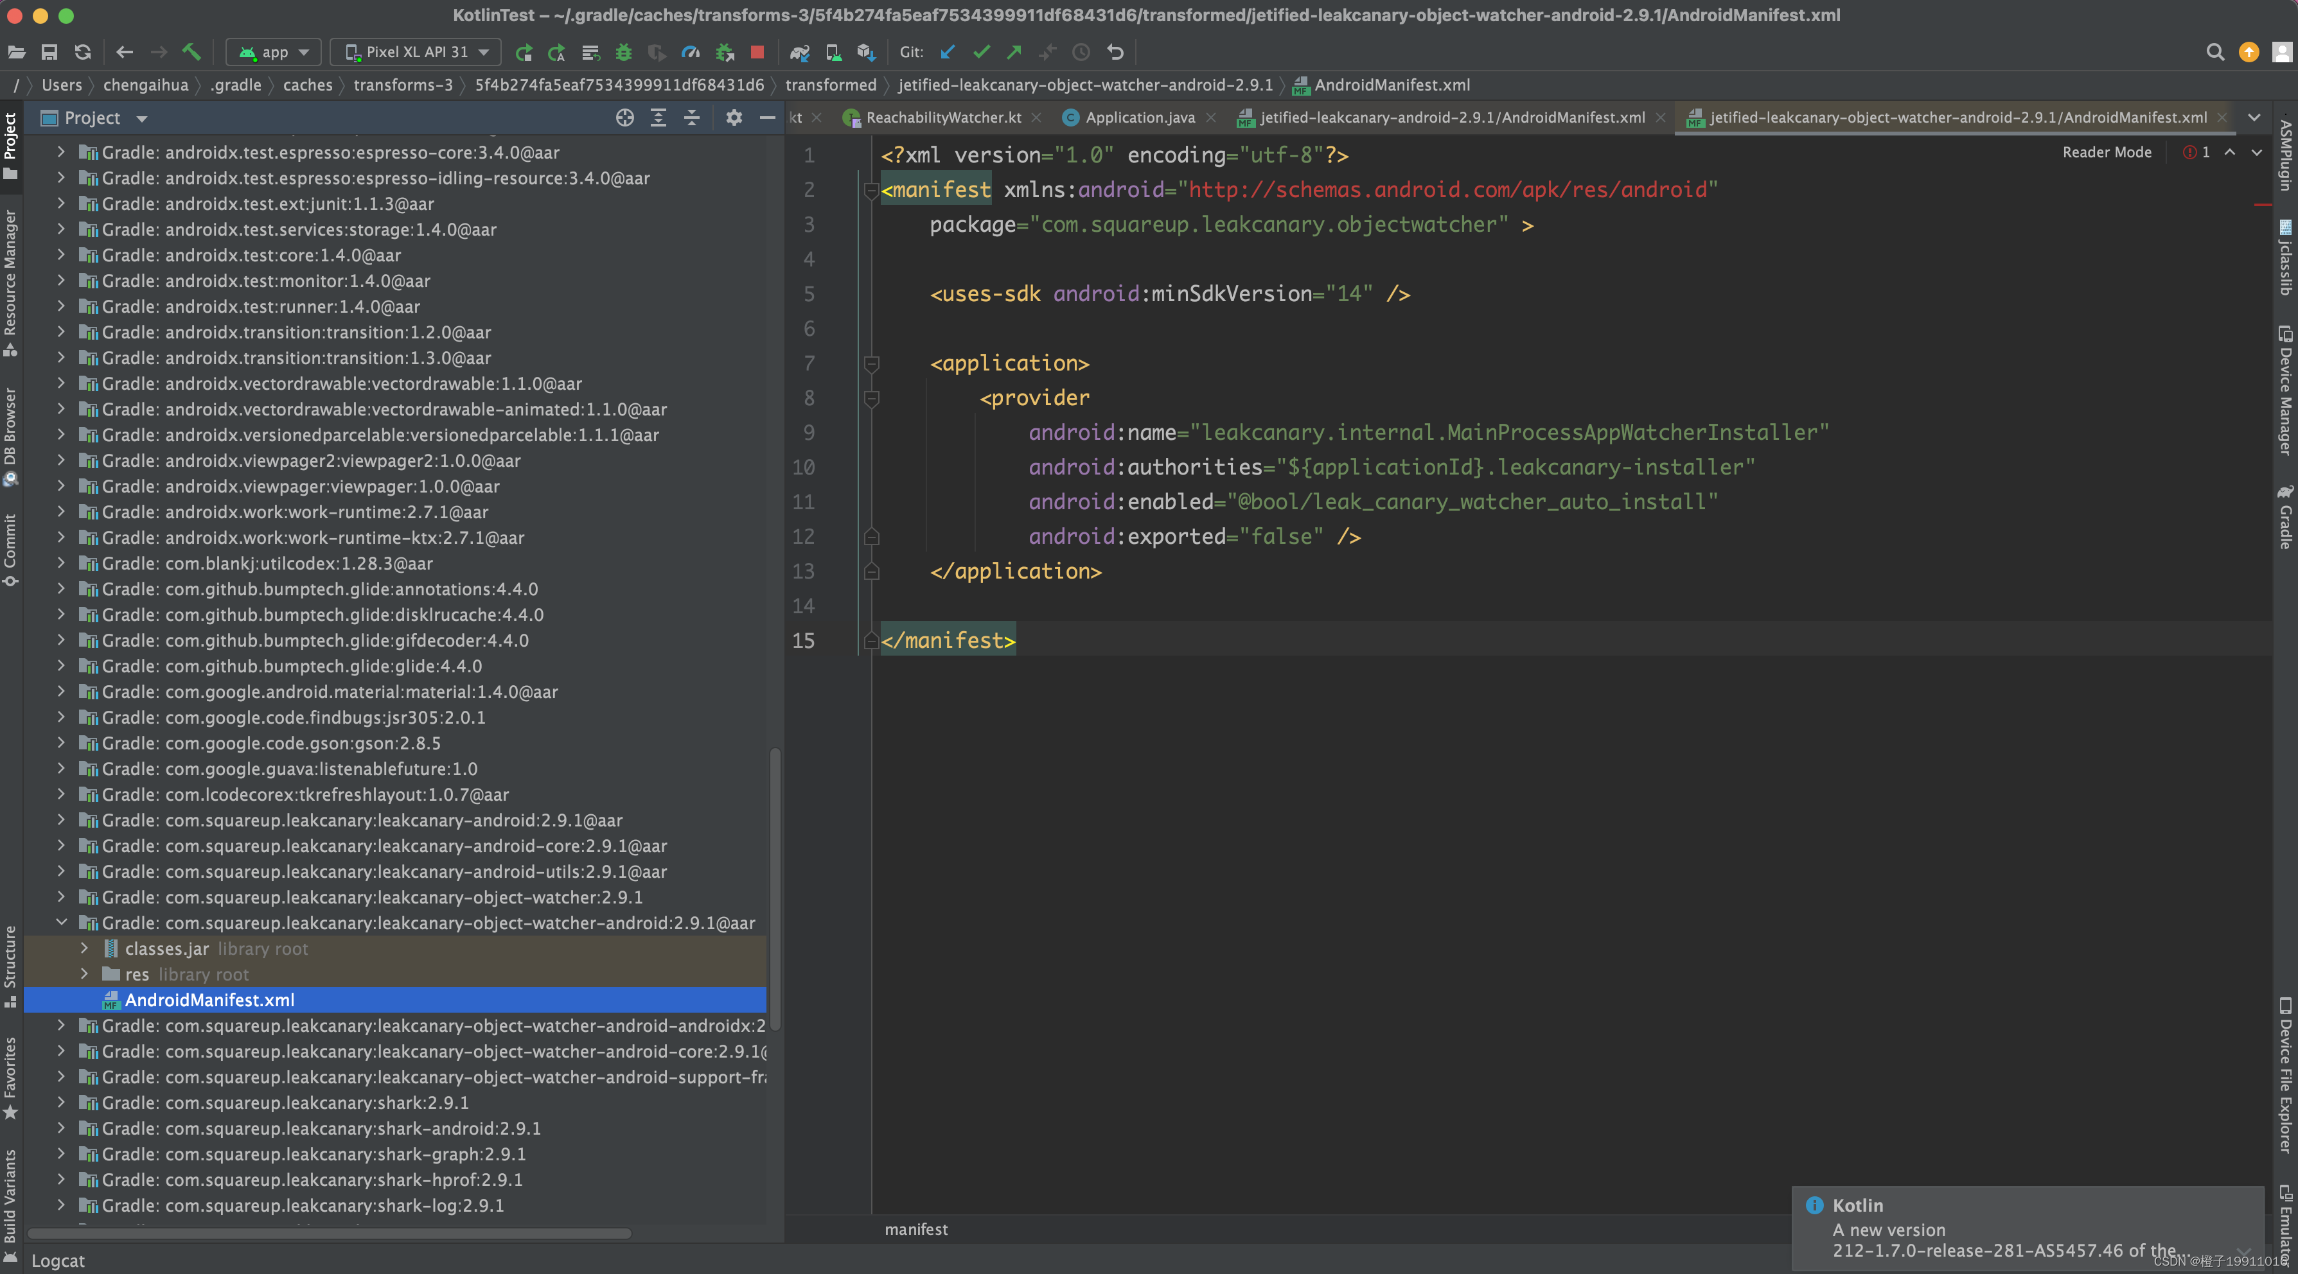
Task: Click Reader Mode in editor
Action: click(x=2106, y=152)
